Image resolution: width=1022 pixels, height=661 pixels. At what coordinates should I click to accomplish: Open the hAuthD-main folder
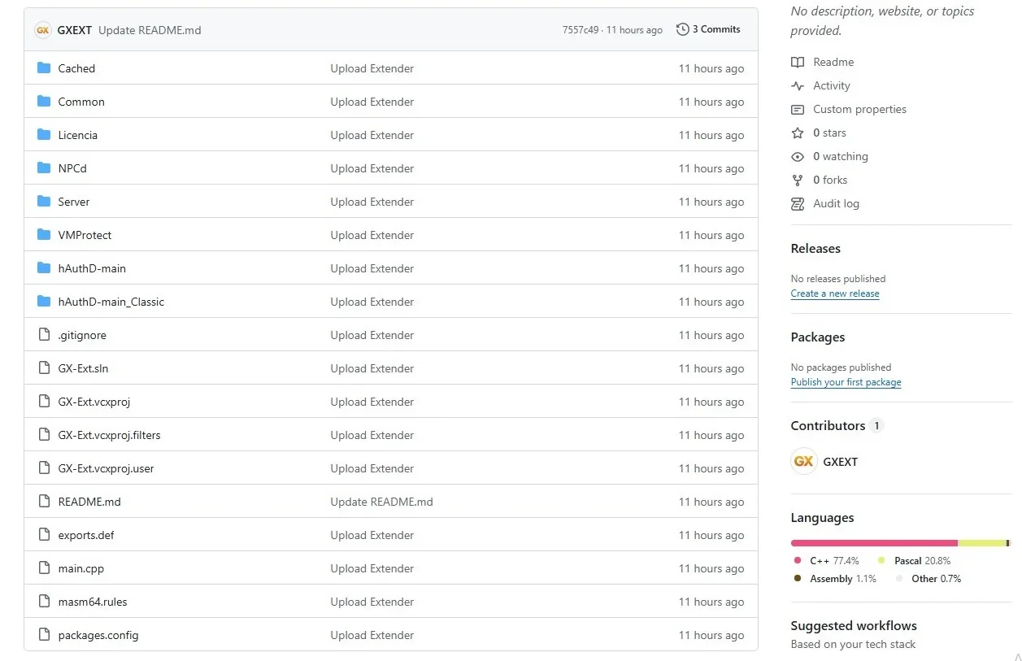92,268
